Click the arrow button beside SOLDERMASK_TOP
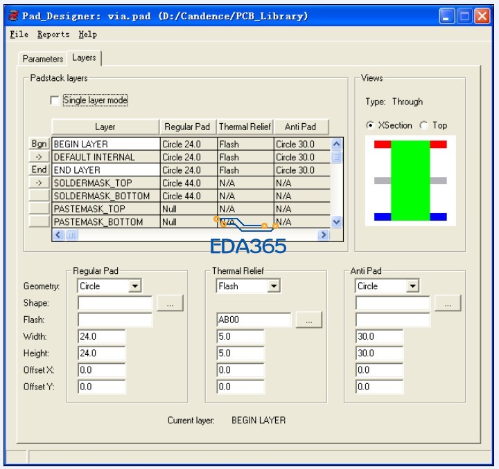Viewport: 499px width, 469px height. point(39,183)
